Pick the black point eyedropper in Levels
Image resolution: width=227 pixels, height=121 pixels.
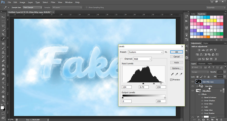pos(172,74)
